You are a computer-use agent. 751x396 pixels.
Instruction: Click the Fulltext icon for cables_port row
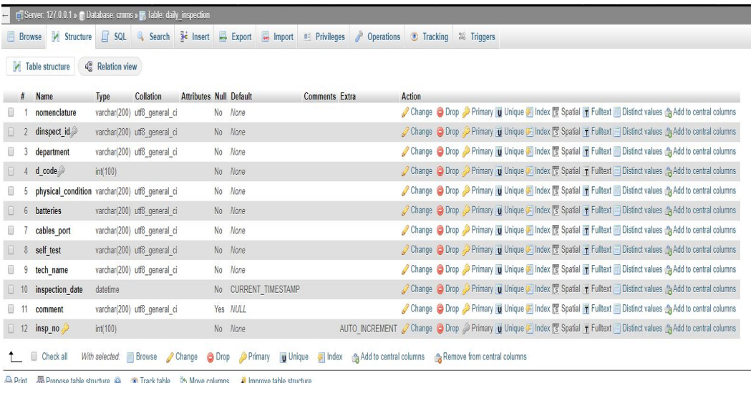click(586, 231)
